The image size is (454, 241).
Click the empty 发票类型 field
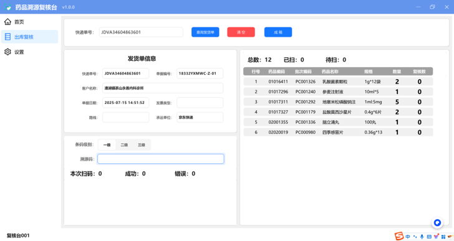click(x=200, y=103)
